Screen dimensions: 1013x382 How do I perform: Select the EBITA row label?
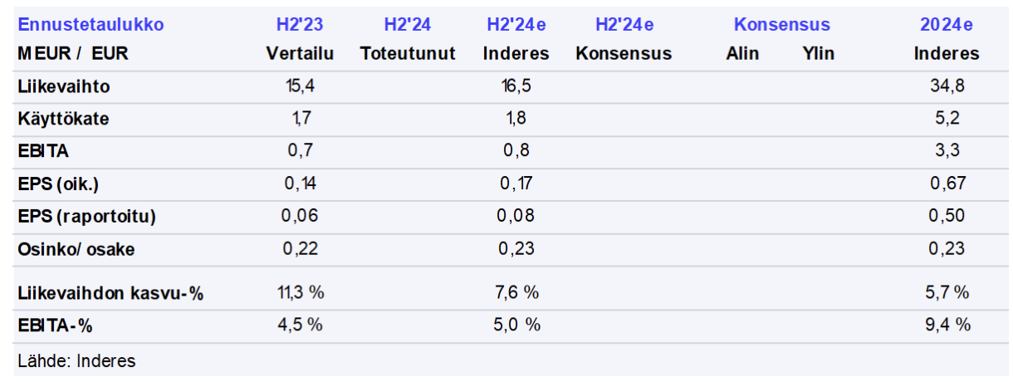click(x=43, y=151)
